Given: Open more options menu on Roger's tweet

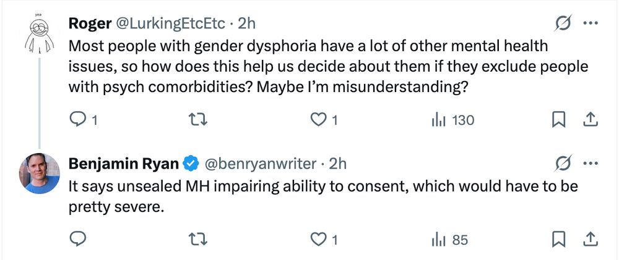Looking at the screenshot, I should point(591,23).
